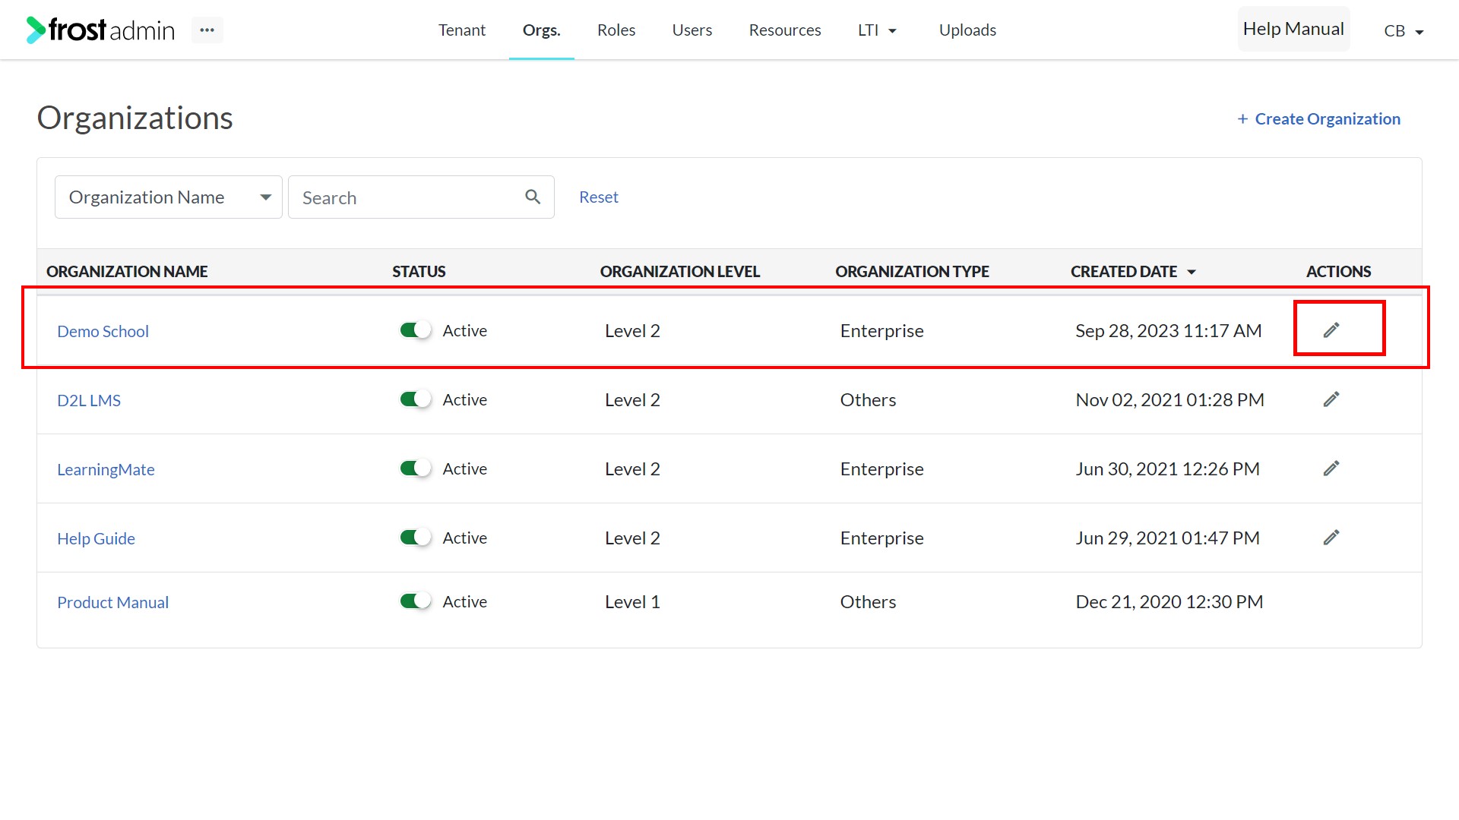The image size is (1459, 820).
Task: Click the Organizations page heading
Action: [135, 118]
